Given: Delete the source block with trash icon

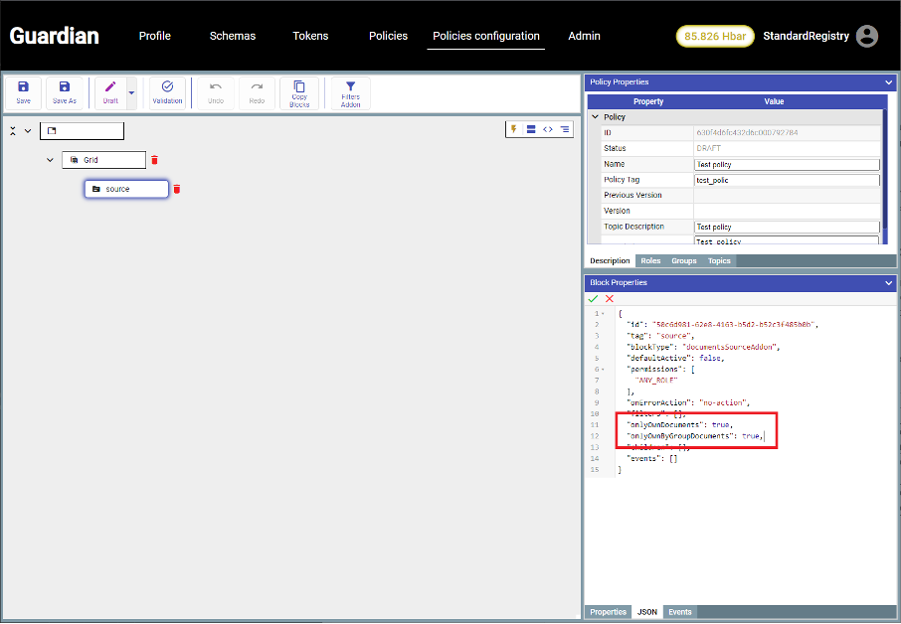Looking at the screenshot, I should [x=177, y=189].
